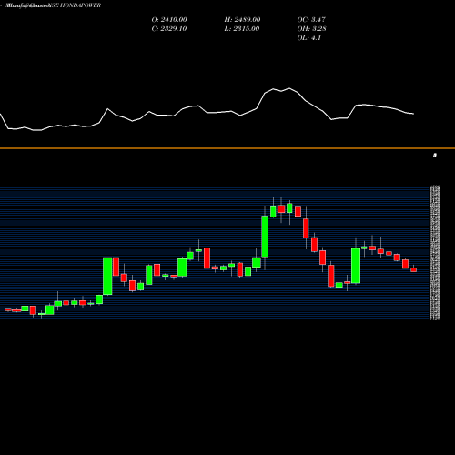
Task: Click the high value 'H: 2489.00'
Action: [x=242, y=20]
